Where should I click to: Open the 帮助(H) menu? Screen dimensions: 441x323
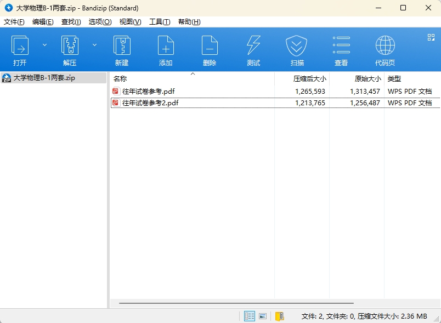[189, 22]
